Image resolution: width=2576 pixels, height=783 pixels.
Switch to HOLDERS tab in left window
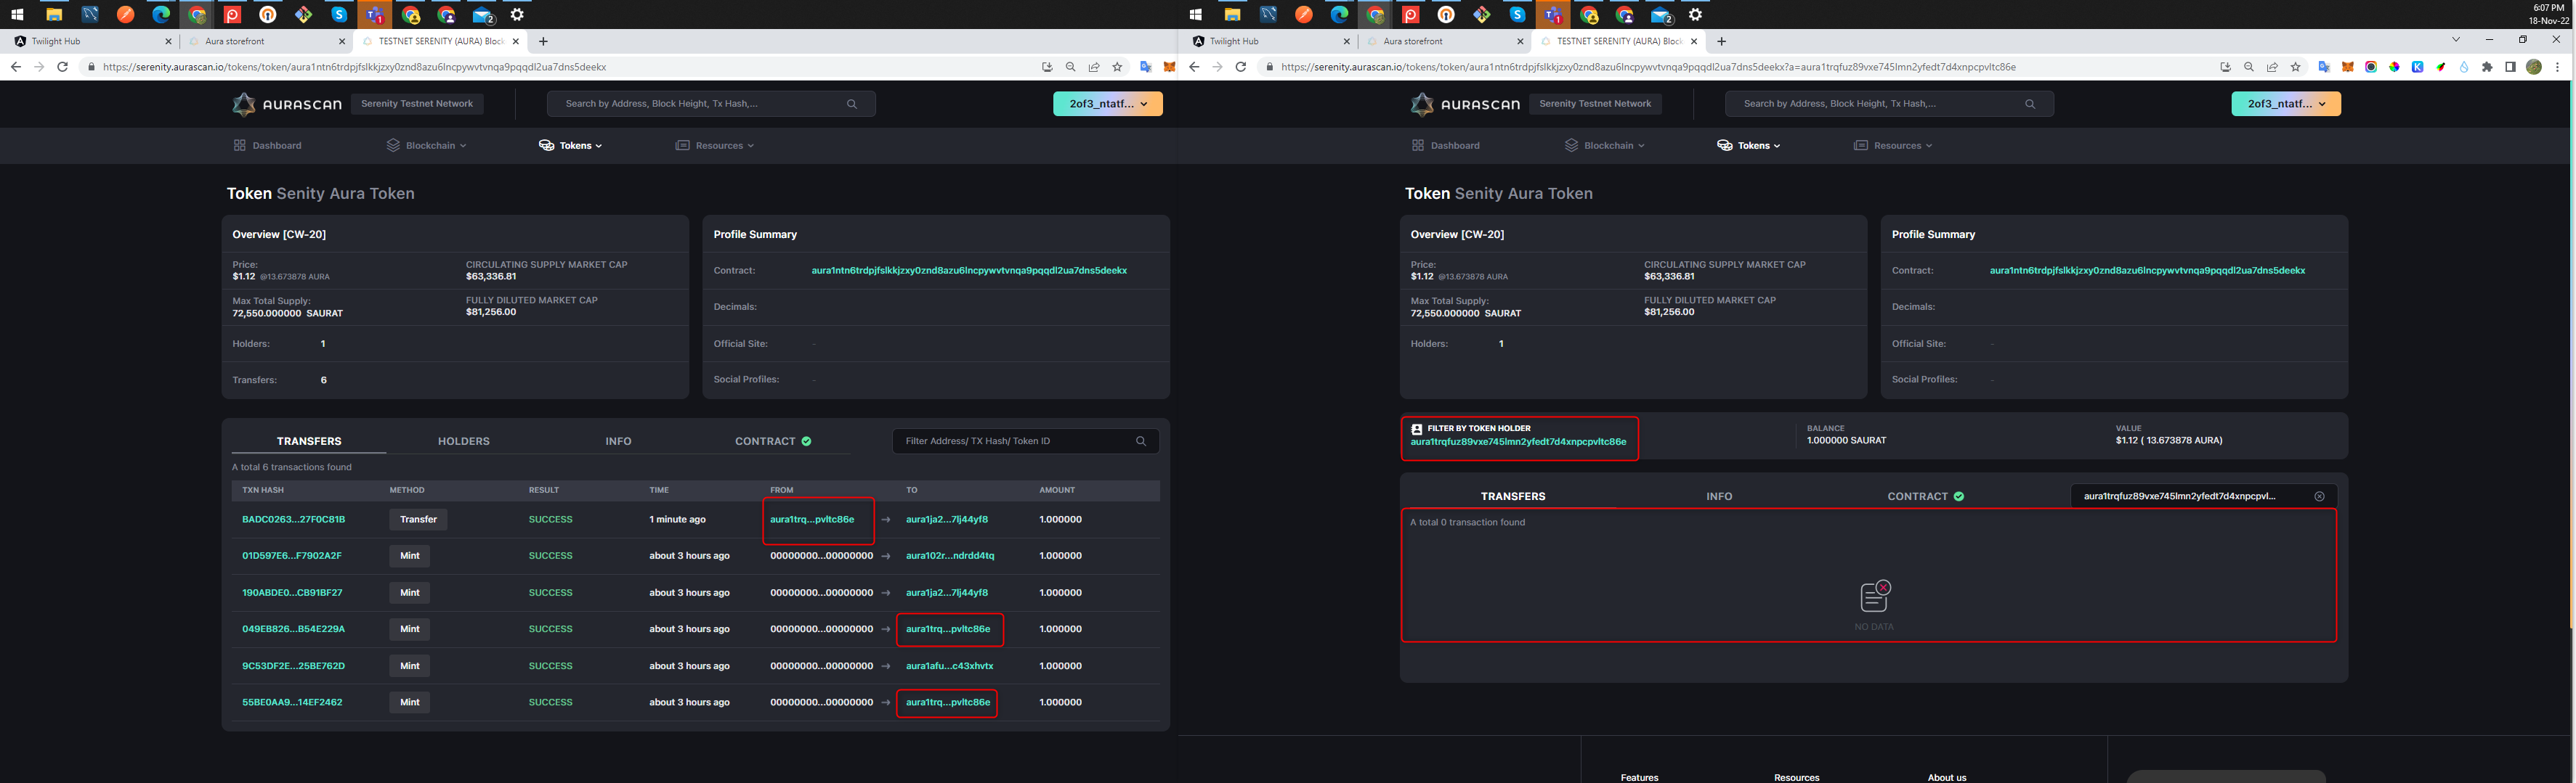coord(464,441)
